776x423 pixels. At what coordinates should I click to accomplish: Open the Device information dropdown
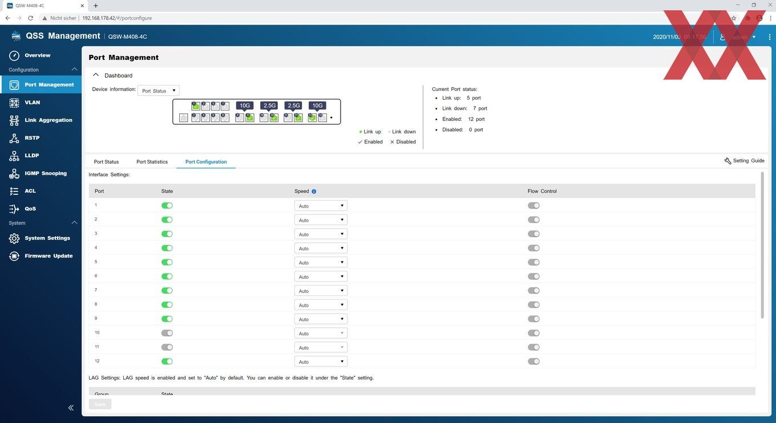[x=159, y=91]
